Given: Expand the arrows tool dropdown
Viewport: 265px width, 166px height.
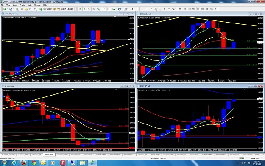Looking at the screenshot, I should 176,9.
